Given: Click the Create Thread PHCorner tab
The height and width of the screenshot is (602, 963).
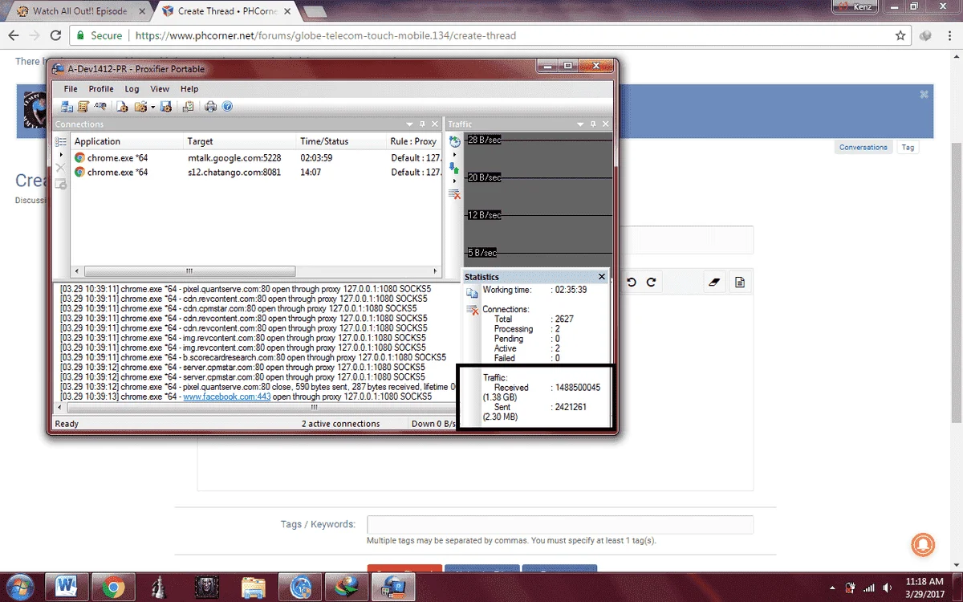Looking at the screenshot, I should coord(226,11).
